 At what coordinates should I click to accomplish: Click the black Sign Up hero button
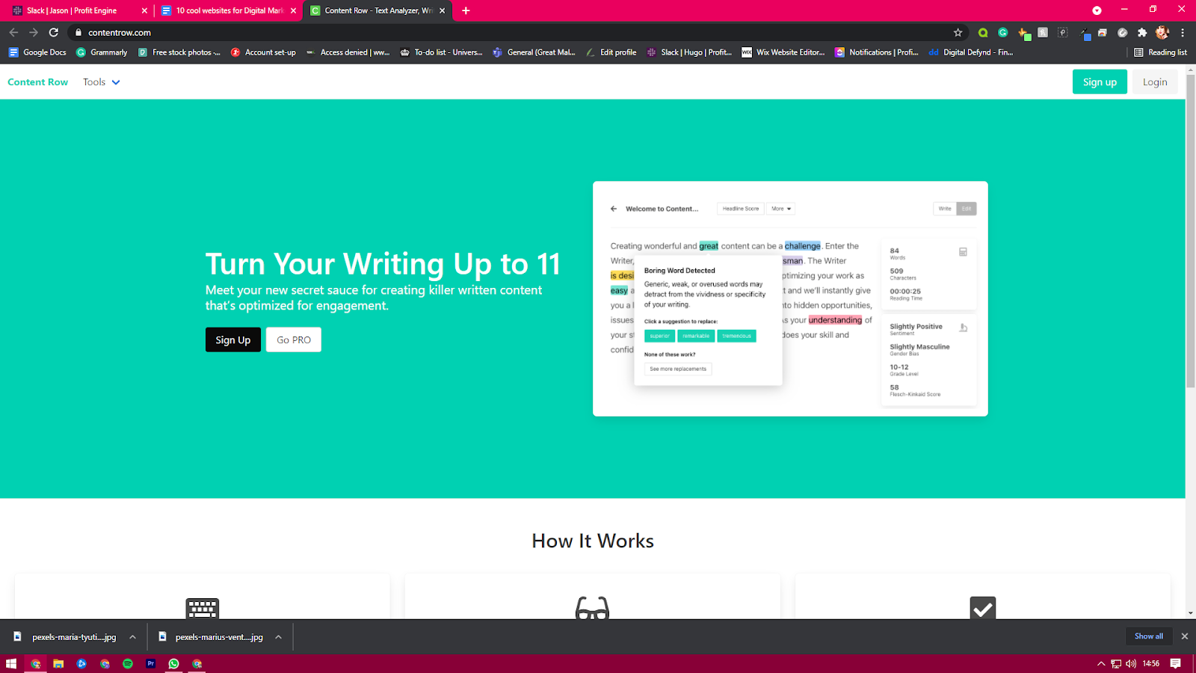(x=233, y=339)
